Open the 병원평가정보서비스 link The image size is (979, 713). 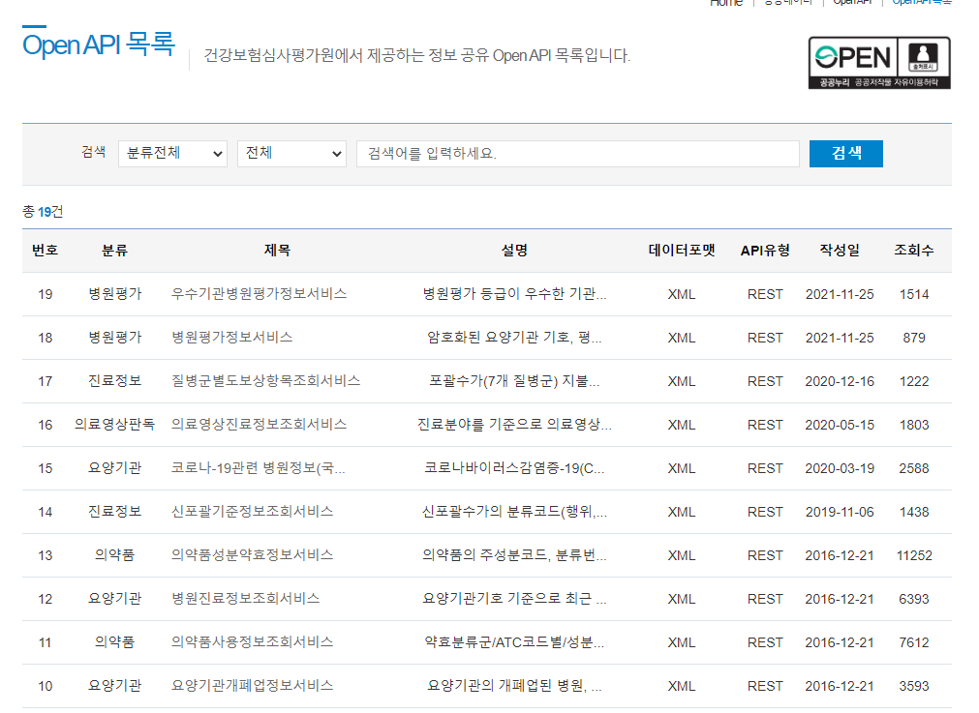click(x=231, y=338)
